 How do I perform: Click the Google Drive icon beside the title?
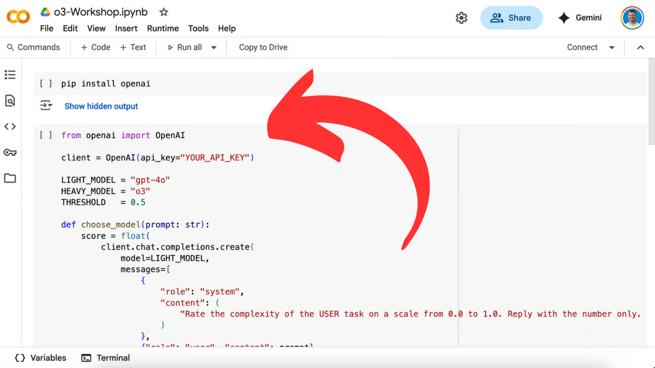pyautogui.click(x=45, y=12)
